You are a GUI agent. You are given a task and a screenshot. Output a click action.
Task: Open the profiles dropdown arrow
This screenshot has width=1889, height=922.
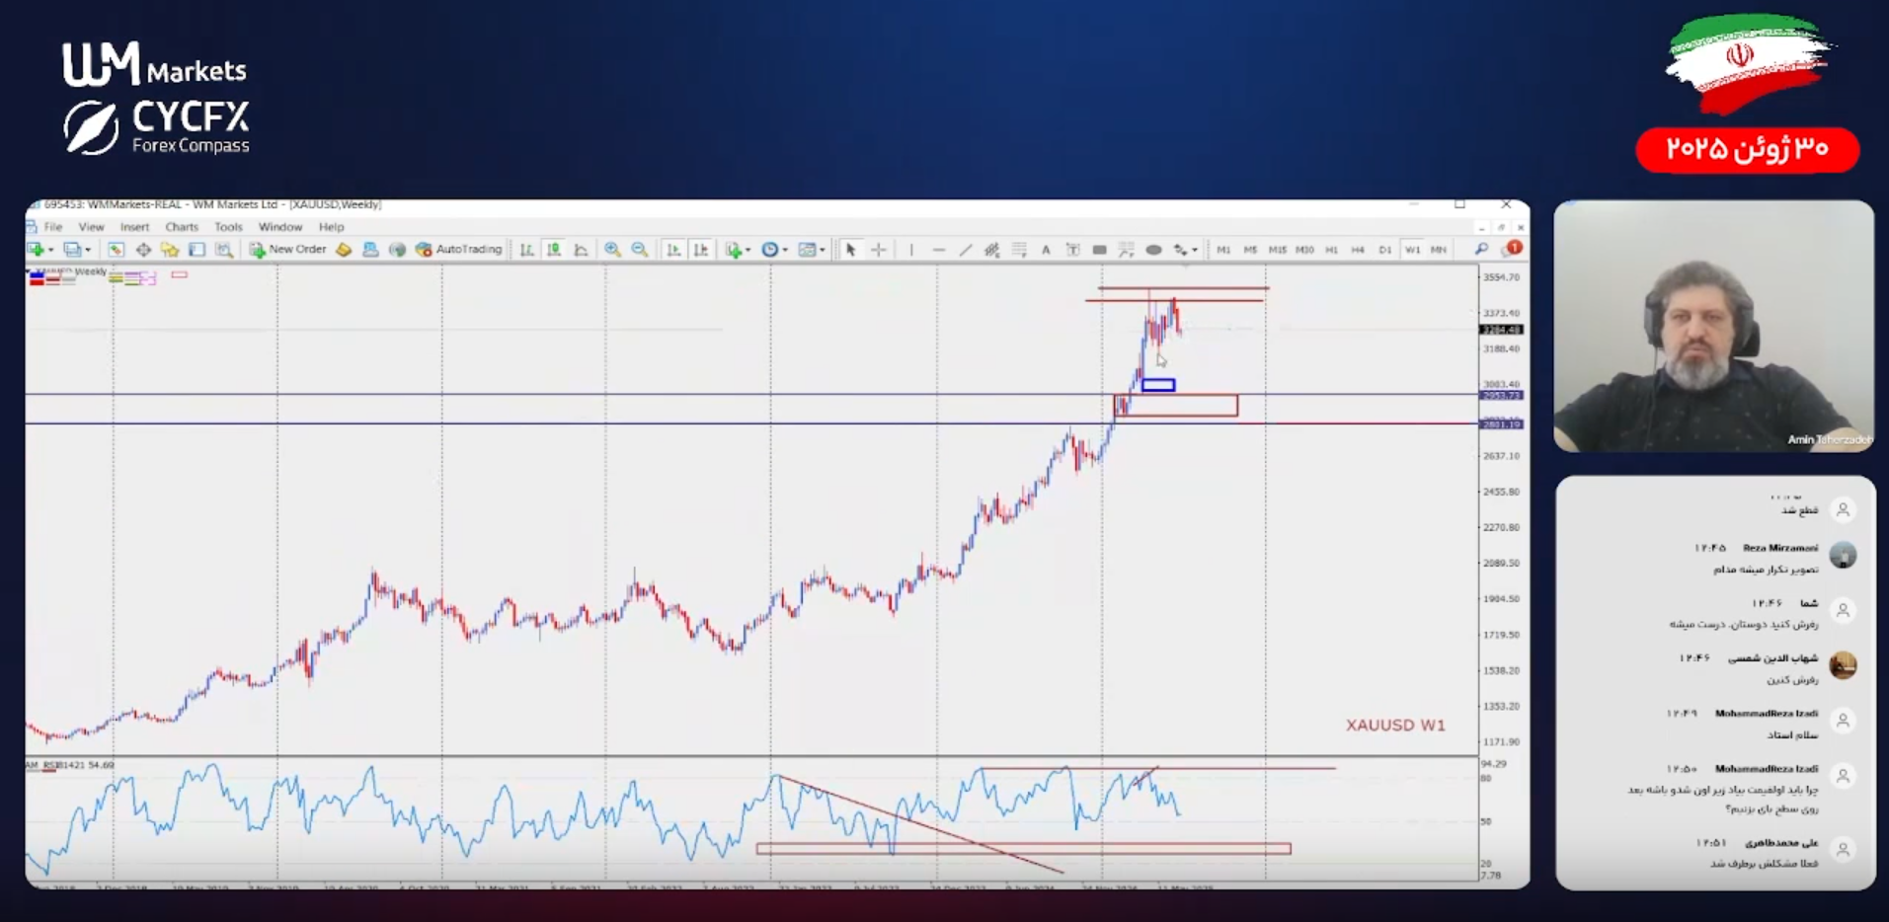pyautogui.click(x=88, y=251)
